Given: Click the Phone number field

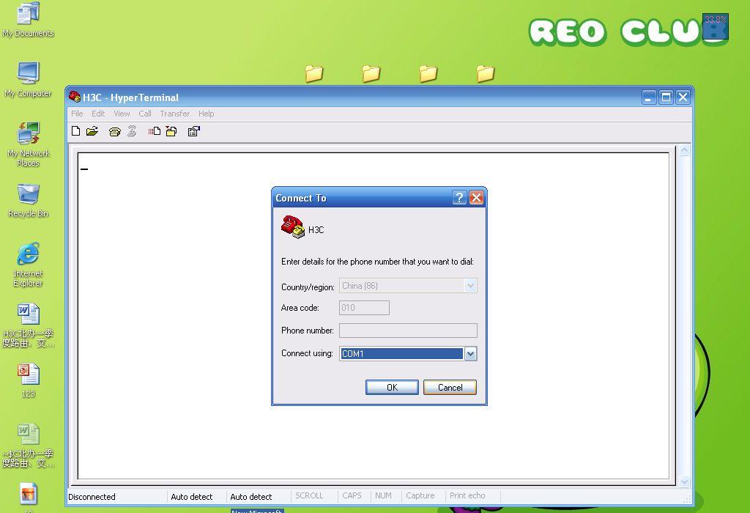Looking at the screenshot, I should click(x=408, y=331).
